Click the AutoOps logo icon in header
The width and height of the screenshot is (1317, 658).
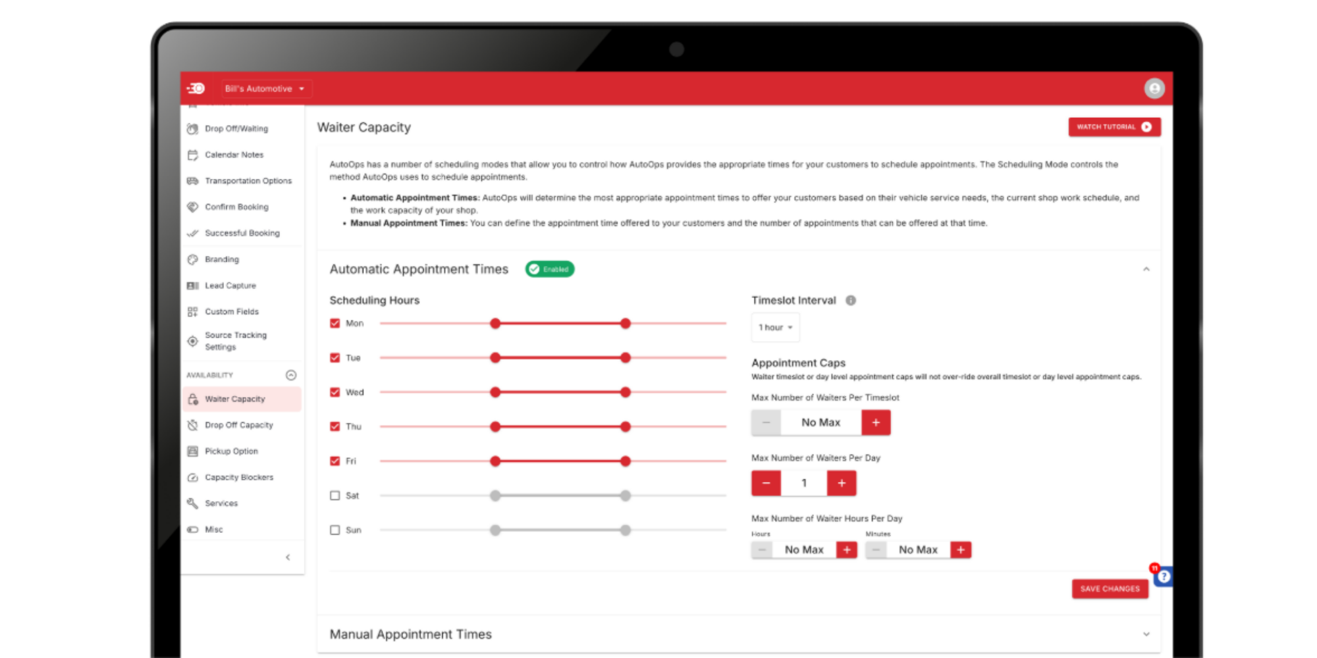click(196, 88)
